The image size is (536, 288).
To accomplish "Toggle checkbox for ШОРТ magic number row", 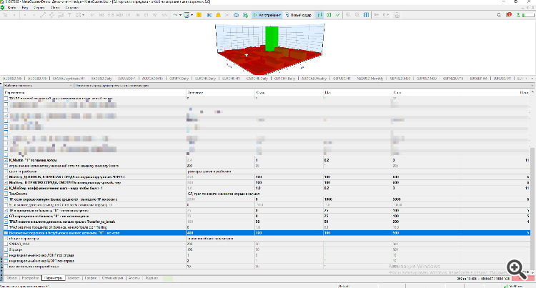I will 6,261.
